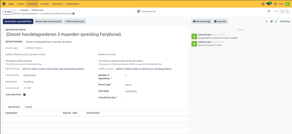Open the Invoice line Fairphone link
This screenshot has width=292, height=134.
point(28,82)
